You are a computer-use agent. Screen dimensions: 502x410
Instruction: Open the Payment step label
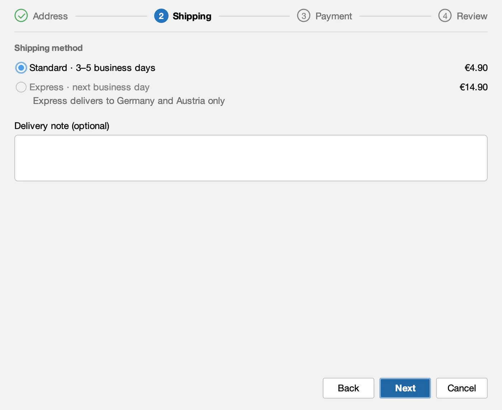(x=333, y=16)
